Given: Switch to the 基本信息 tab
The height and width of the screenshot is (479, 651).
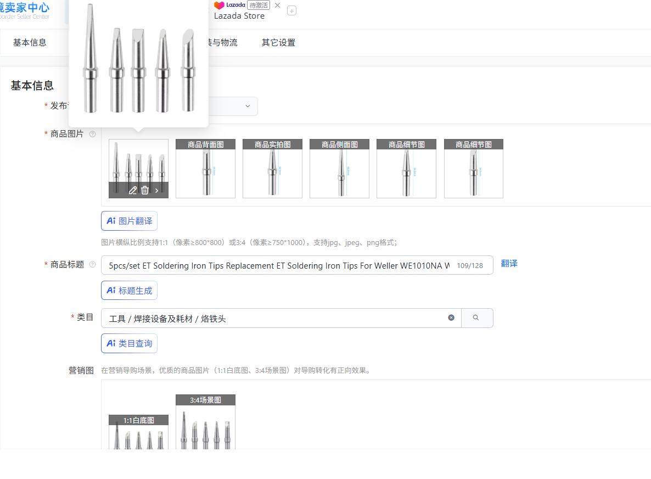Looking at the screenshot, I should (x=30, y=42).
